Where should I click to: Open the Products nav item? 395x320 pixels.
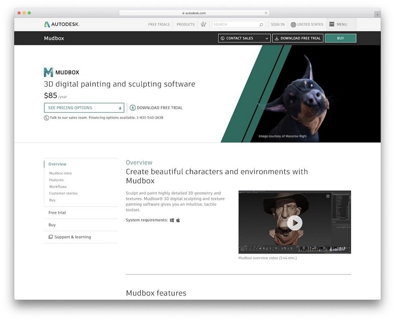[x=186, y=24]
